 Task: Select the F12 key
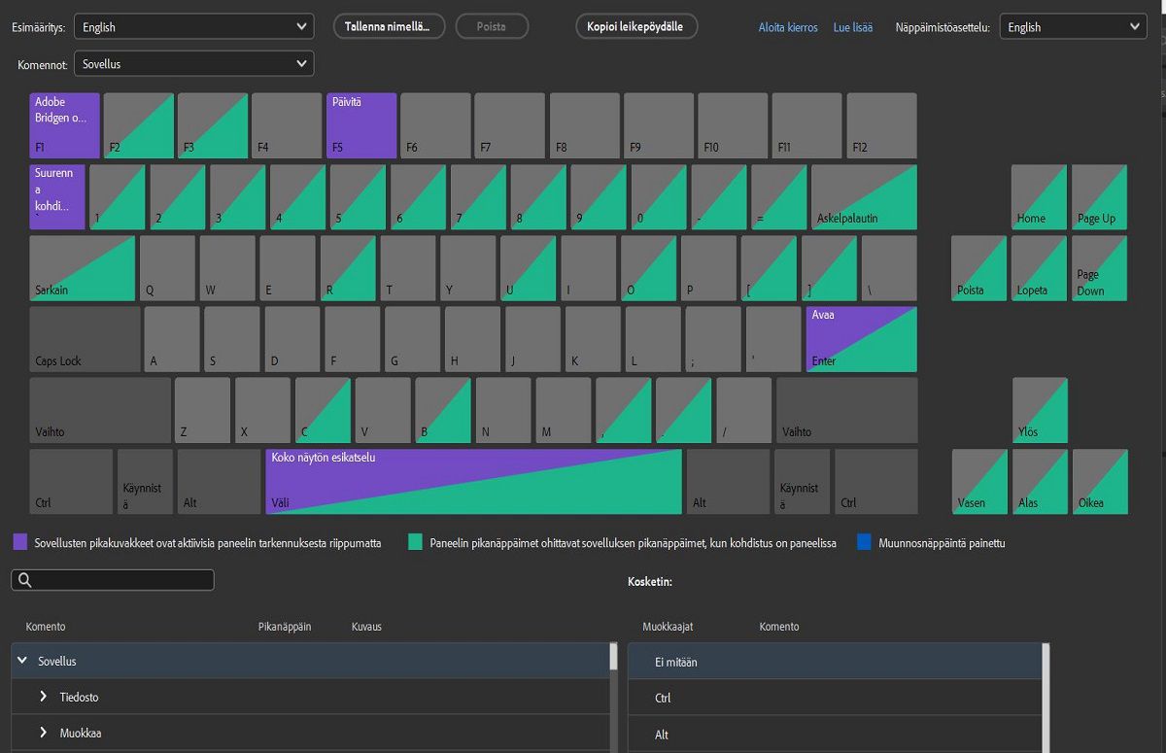[881, 125]
